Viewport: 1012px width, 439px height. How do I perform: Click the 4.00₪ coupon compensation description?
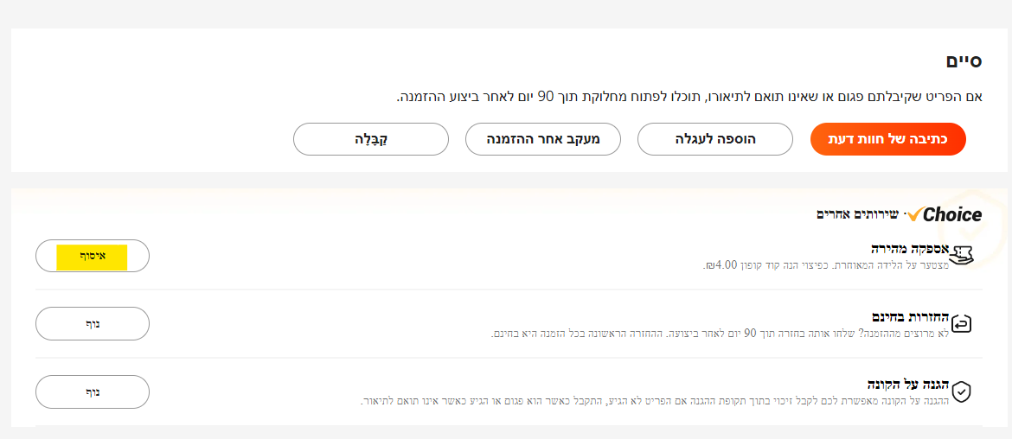point(825,265)
